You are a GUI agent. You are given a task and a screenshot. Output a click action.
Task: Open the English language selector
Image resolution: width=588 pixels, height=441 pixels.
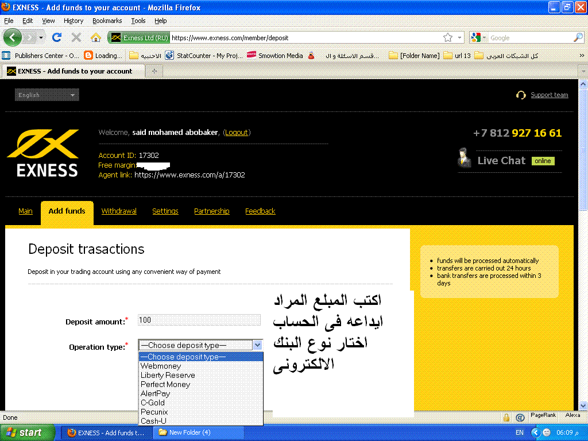[47, 95]
